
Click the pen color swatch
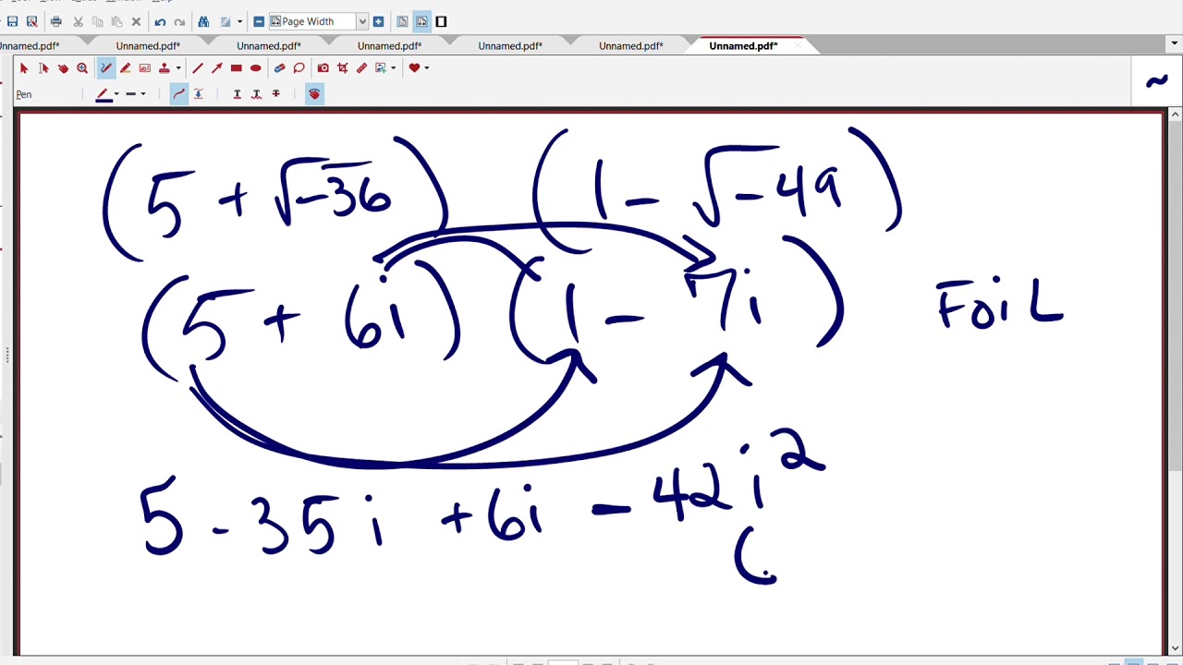pos(104,94)
